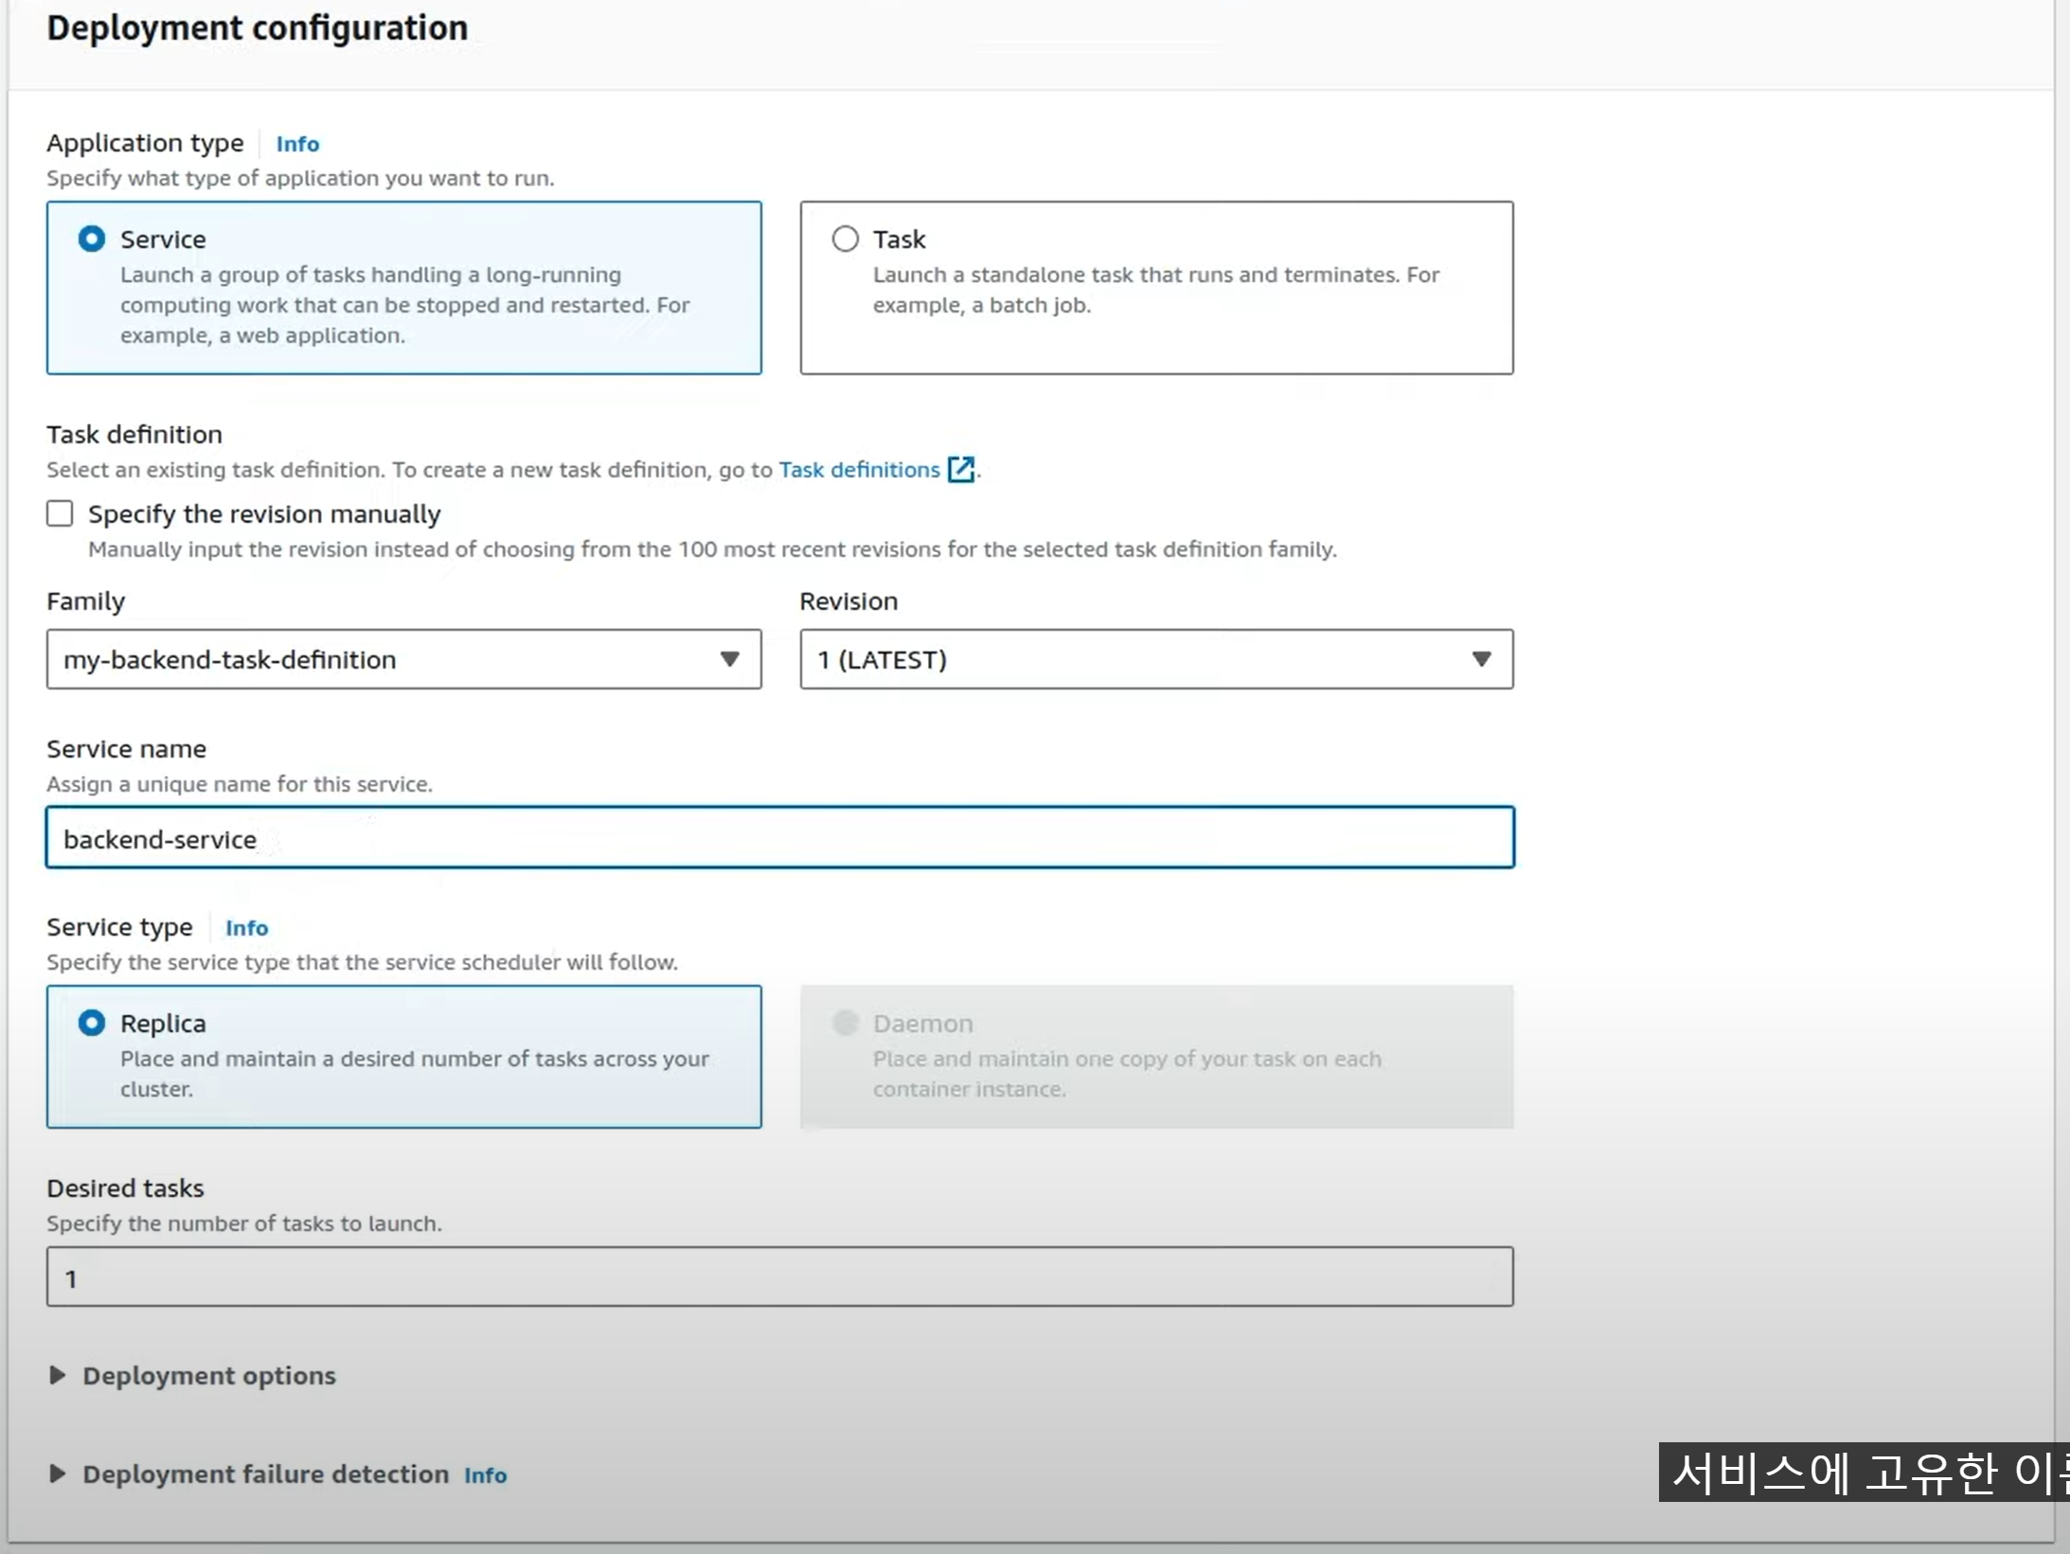This screenshot has height=1554, width=2070.
Task: Expand the Deployment options section
Action: tap(208, 1375)
